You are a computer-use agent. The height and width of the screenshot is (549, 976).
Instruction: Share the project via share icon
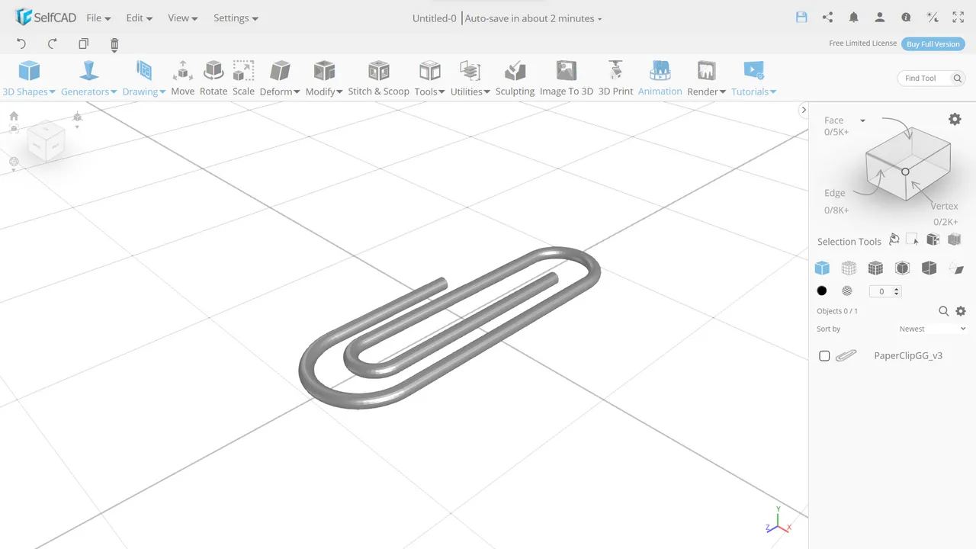827,17
